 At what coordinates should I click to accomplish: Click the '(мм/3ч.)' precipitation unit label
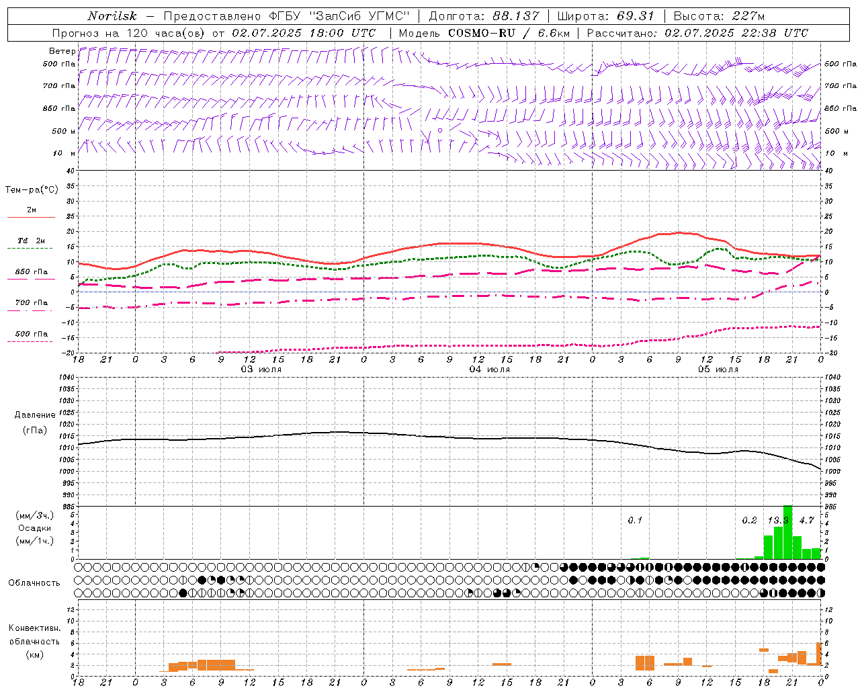pyautogui.click(x=35, y=515)
